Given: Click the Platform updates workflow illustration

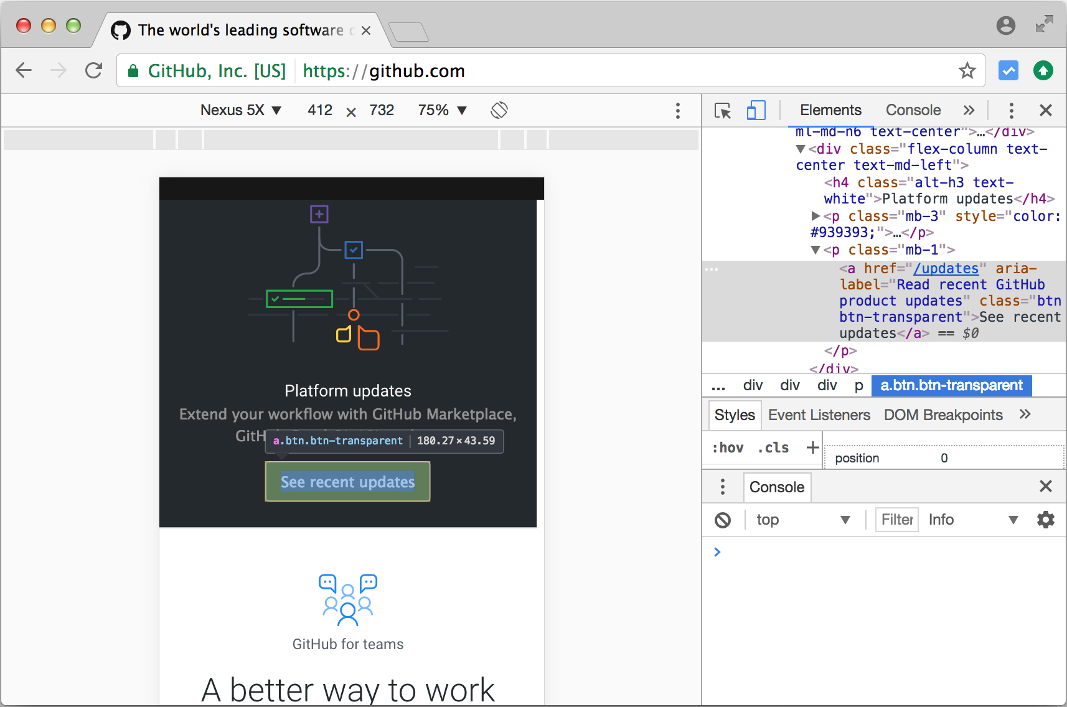Looking at the screenshot, I should [x=348, y=278].
